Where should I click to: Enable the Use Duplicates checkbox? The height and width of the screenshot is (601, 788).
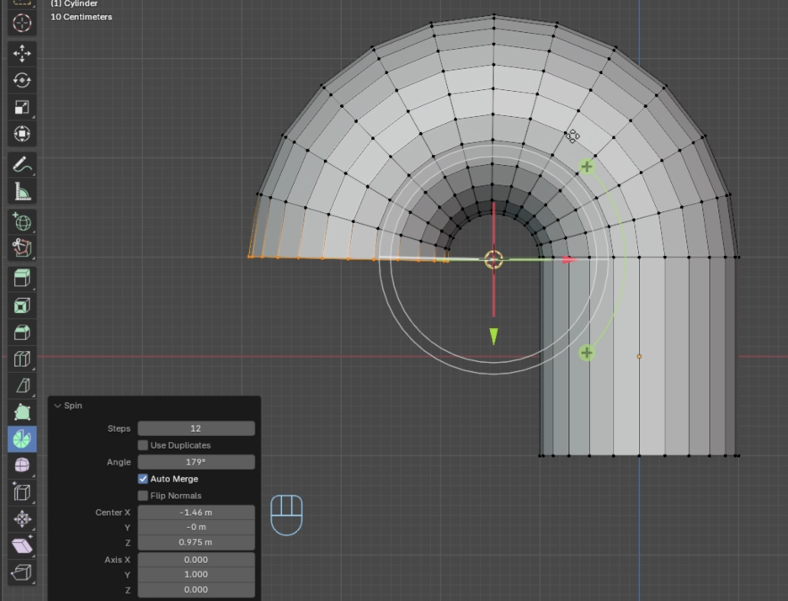point(143,445)
